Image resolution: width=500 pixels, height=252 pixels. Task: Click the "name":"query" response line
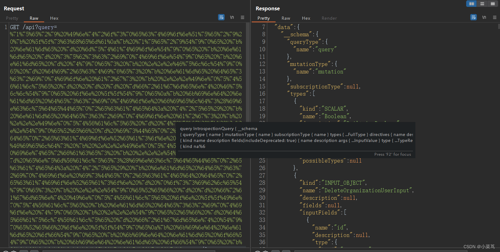coord(315,49)
